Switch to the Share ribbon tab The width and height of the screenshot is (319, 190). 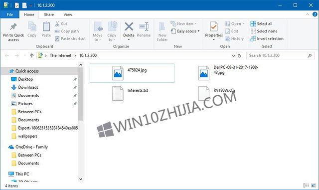tap(49, 14)
